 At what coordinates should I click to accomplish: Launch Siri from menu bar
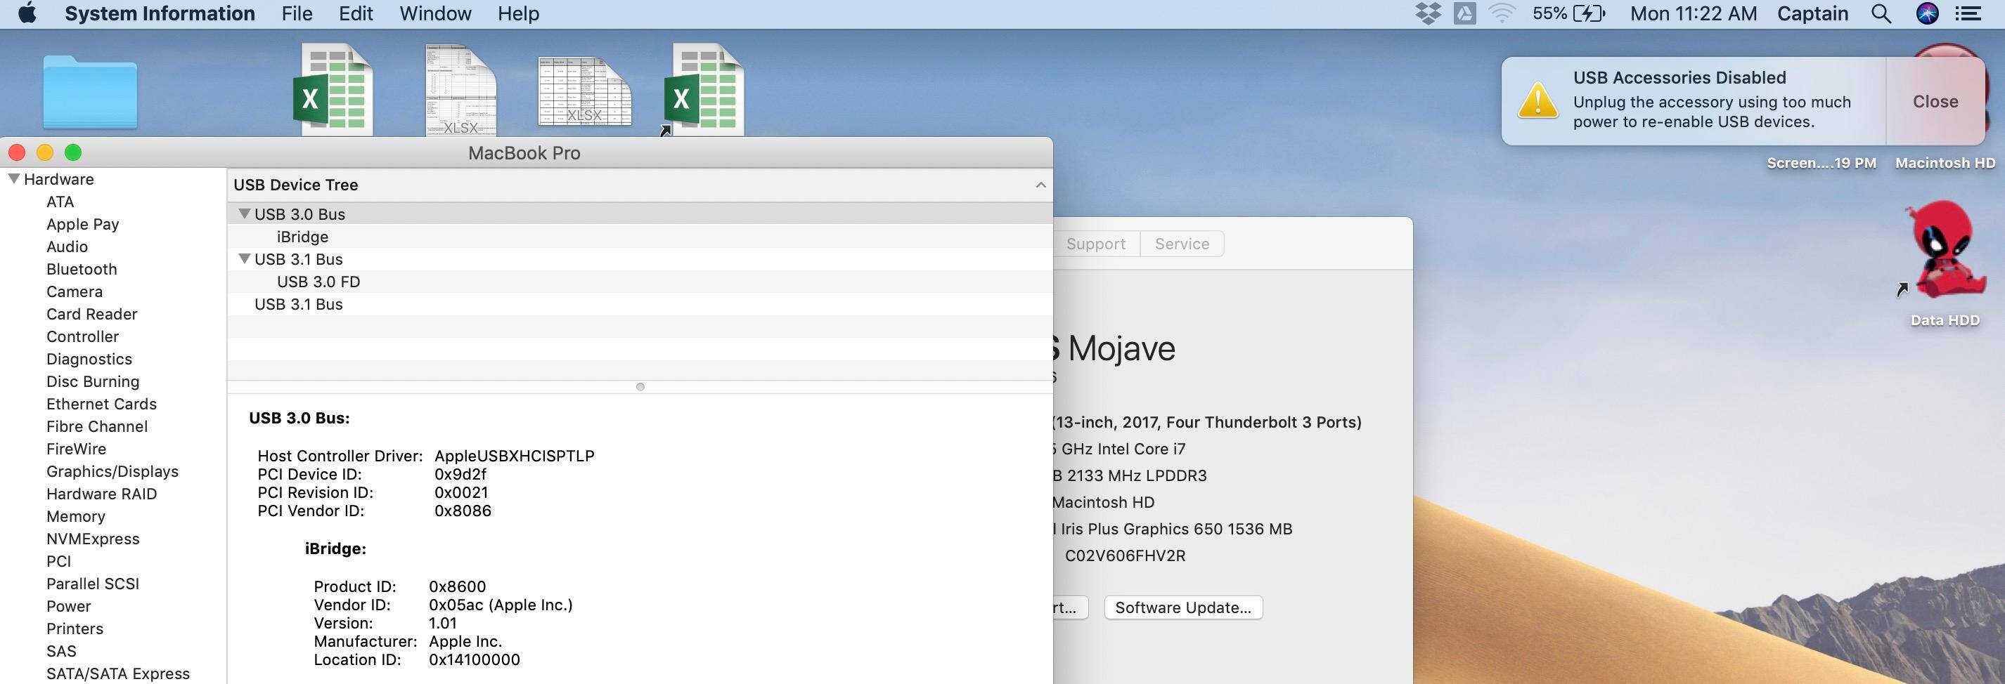click(1926, 13)
